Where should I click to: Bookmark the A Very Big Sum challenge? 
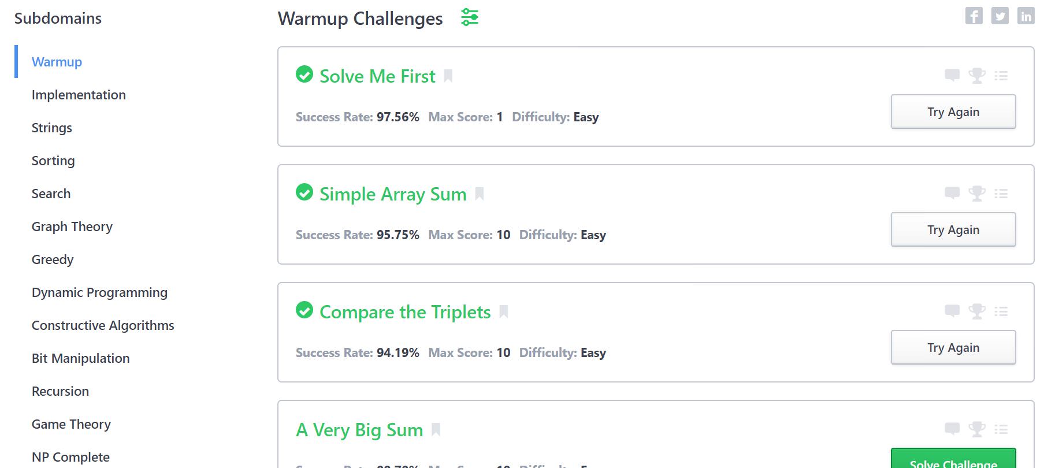(x=436, y=429)
